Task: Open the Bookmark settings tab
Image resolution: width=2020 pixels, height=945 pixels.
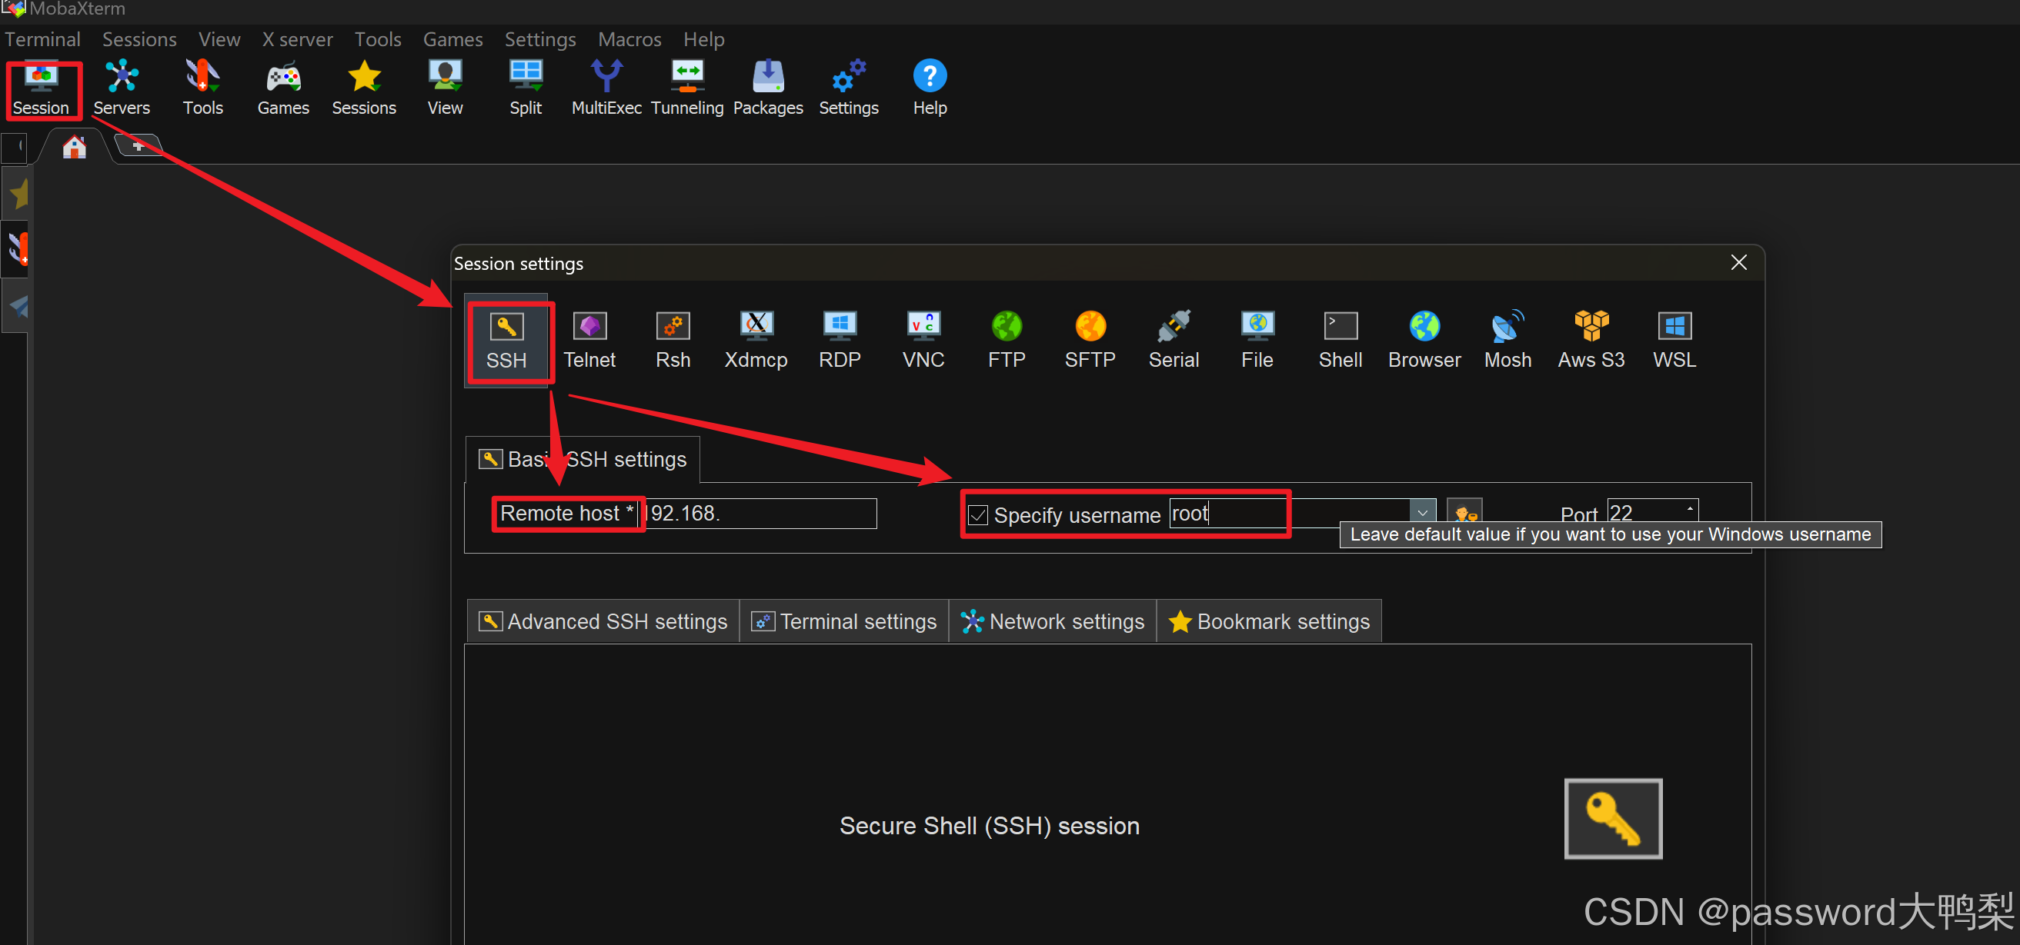Action: click(x=1269, y=621)
